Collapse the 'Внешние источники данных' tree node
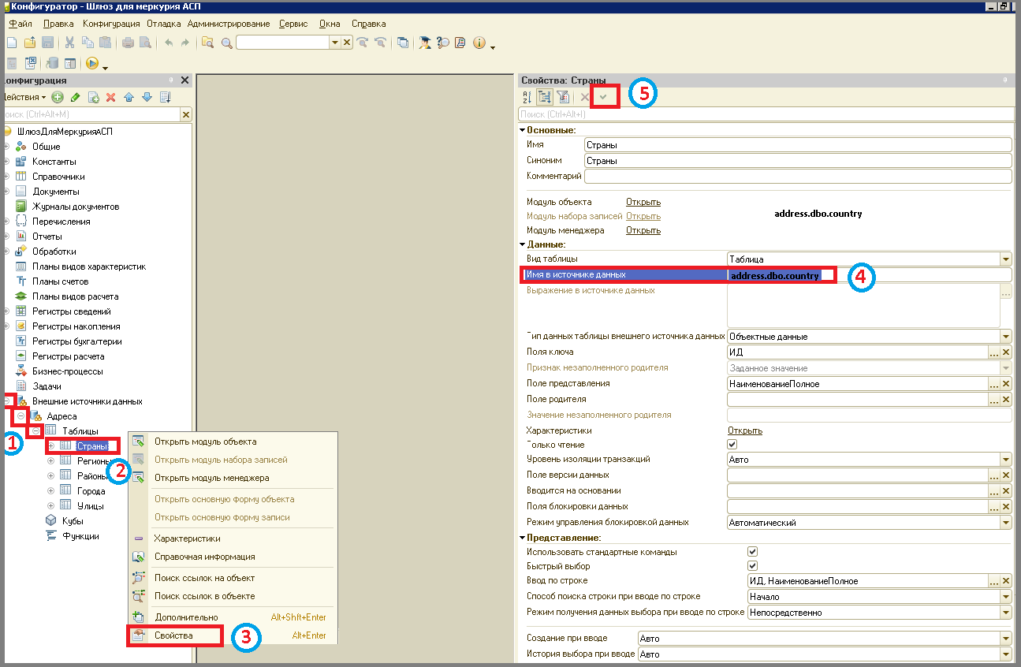Viewport: 1021px width, 667px height. pyautogui.click(x=7, y=401)
